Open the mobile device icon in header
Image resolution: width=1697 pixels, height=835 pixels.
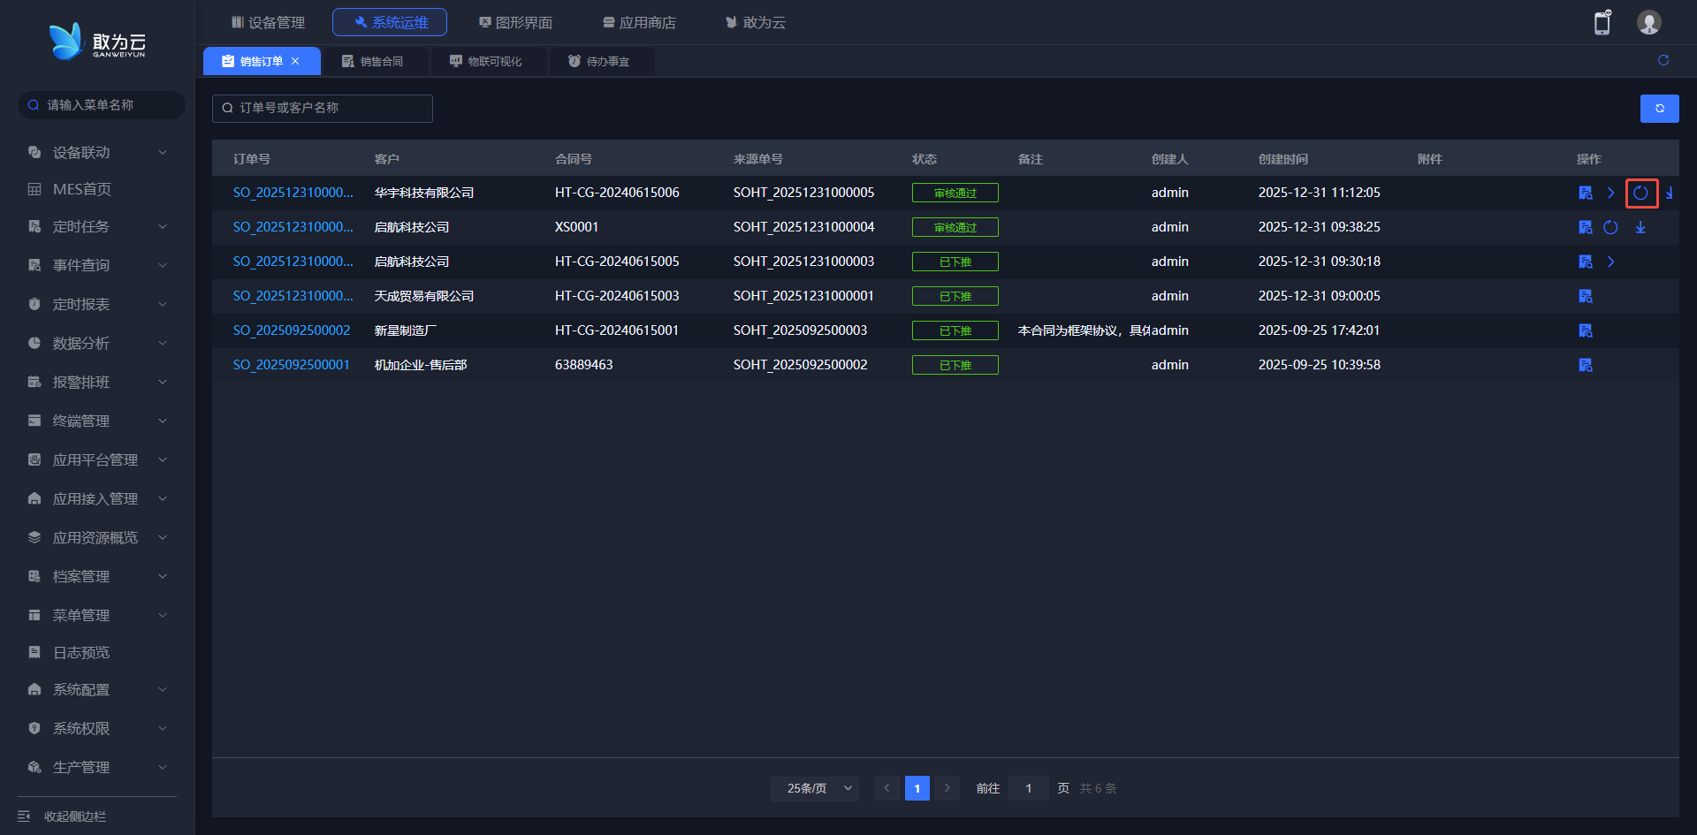pyautogui.click(x=1602, y=22)
